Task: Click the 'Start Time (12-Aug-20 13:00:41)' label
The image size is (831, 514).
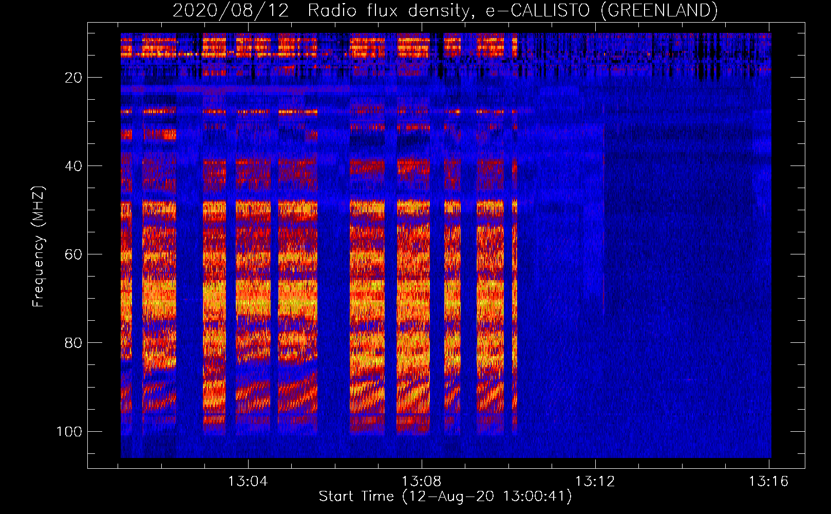Action: 445,497
